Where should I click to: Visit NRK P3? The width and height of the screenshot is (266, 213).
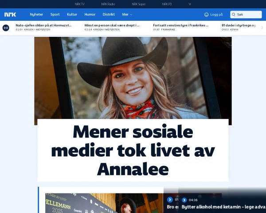click(168, 4)
